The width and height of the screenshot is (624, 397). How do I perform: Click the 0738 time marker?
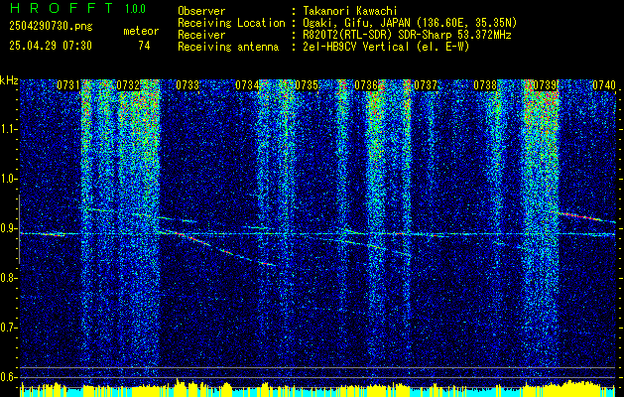click(x=485, y=85)
